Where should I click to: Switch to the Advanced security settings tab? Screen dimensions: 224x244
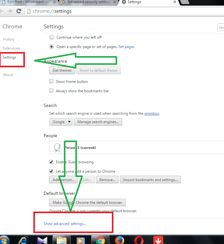point(89,2)
